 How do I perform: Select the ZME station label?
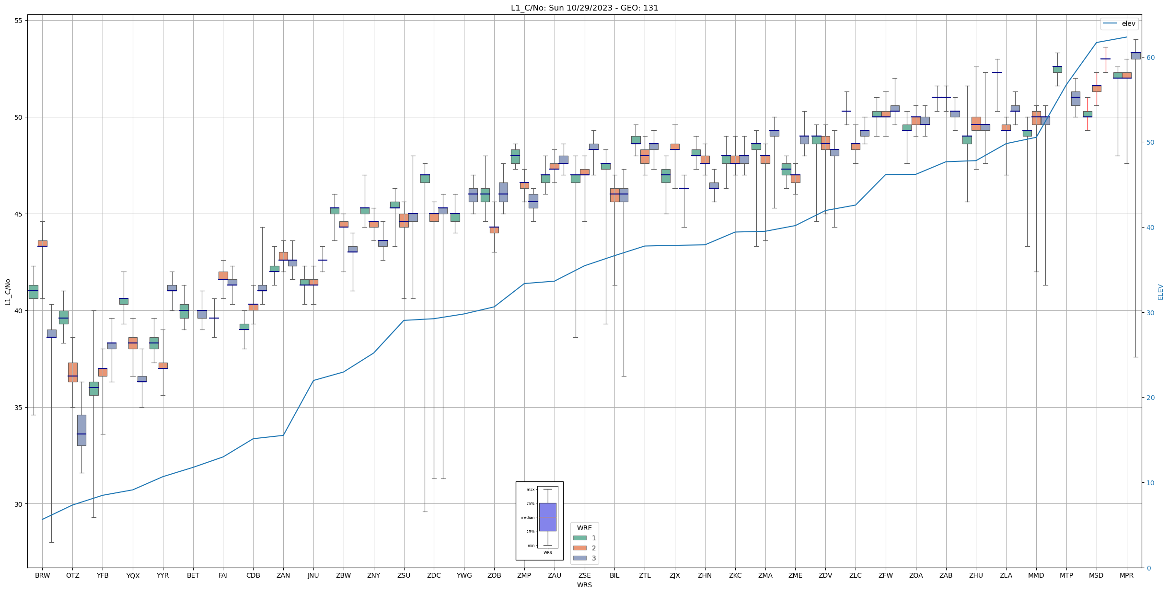(x=796, y=575)
